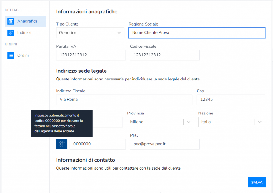Select the Anagrafica label in the sidebar
273x193 pixels.
tap(27, 21)
